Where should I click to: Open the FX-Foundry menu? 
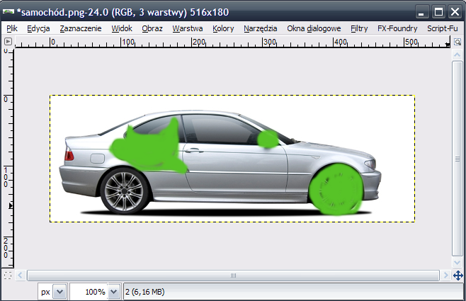click(397, 28)
